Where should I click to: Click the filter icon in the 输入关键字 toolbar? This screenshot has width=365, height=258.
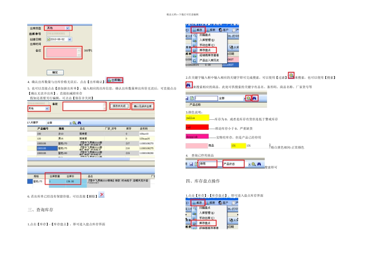pyautogui.click(x=75, y=123)
